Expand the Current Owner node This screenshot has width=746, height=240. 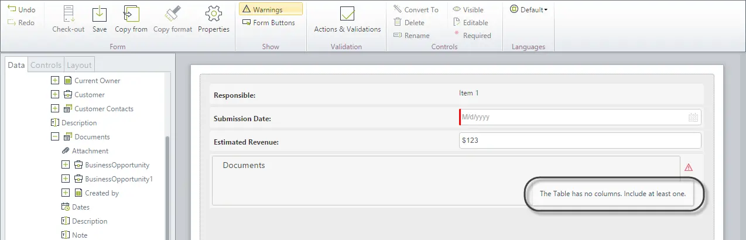(55, 80)
